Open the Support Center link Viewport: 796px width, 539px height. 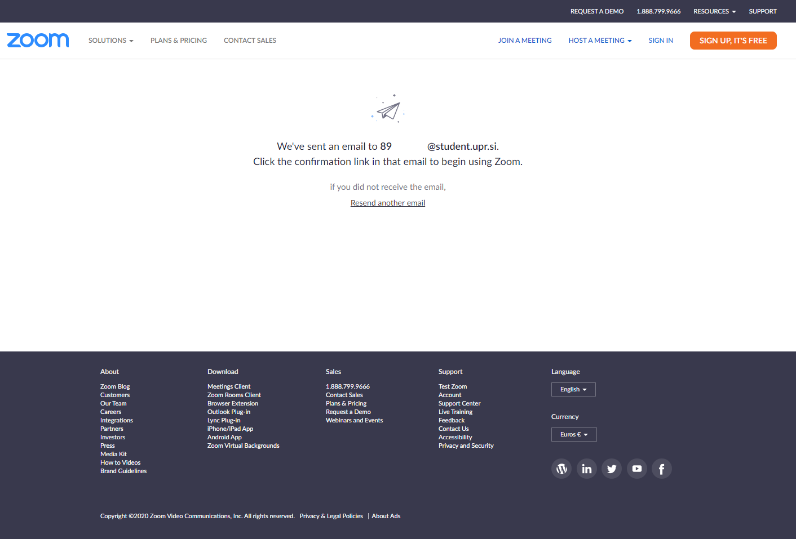coord(459,403)
